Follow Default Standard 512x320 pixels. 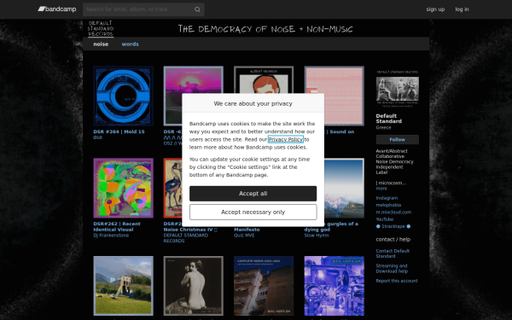[398, 139]
